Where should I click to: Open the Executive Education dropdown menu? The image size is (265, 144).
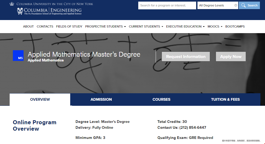[185, 26]
